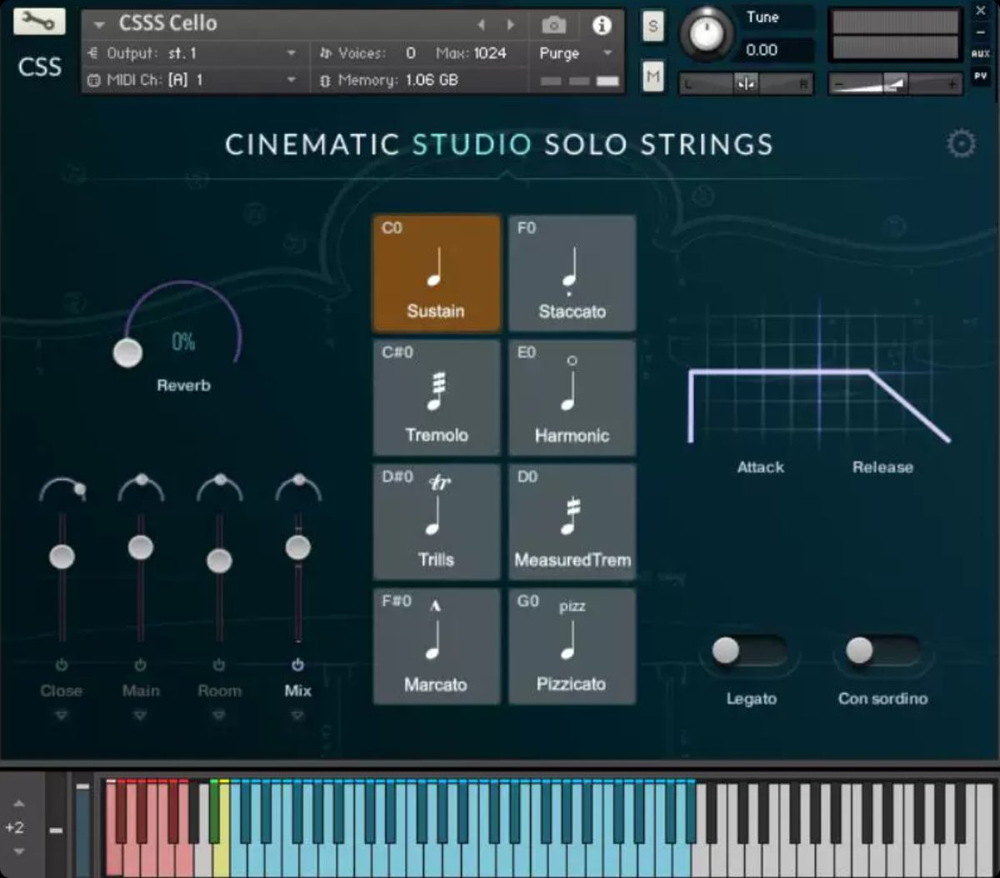Select the Sustain articulation
The image size is (1000, 878).
click(437, 273)
